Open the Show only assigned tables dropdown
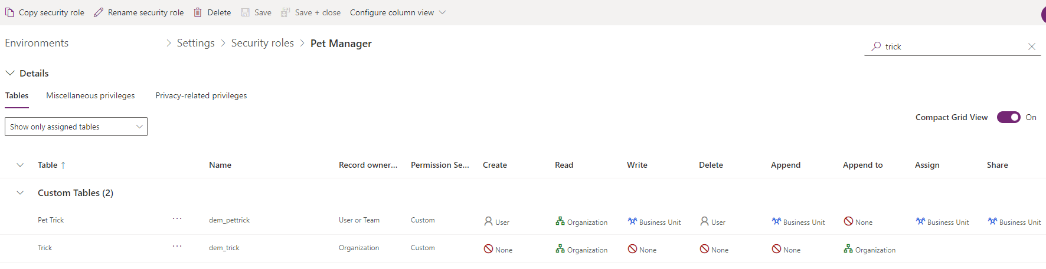The height and width of the screenshot is (269, 1046). (x=76, y=127)
